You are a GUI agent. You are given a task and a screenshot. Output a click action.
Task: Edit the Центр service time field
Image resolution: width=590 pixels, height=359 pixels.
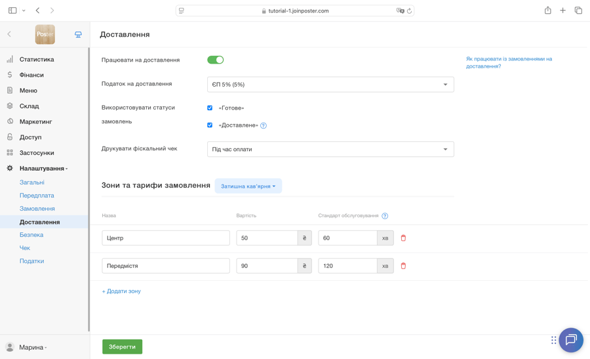347,238
